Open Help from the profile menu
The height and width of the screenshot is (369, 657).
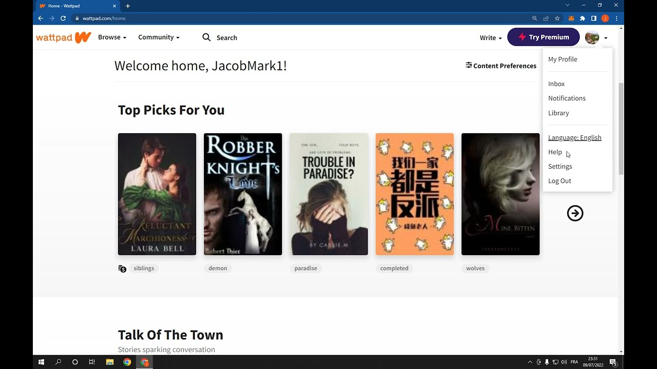[x=555, y=152]
